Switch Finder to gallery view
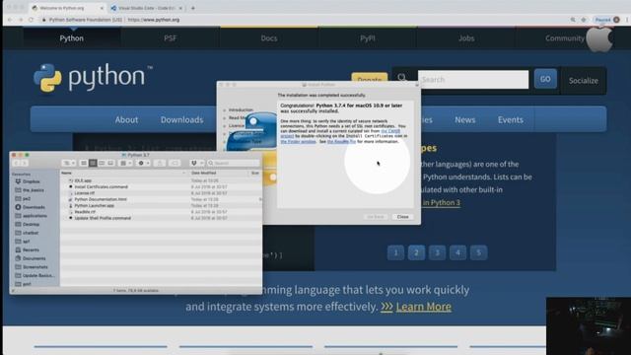 coord(110,163)
